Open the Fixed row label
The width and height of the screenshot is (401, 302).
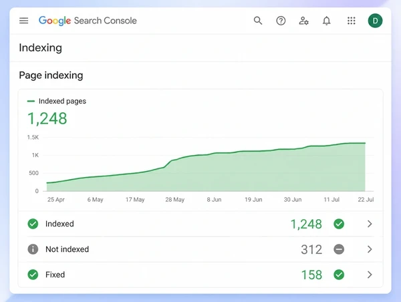(x=55, y=275)
